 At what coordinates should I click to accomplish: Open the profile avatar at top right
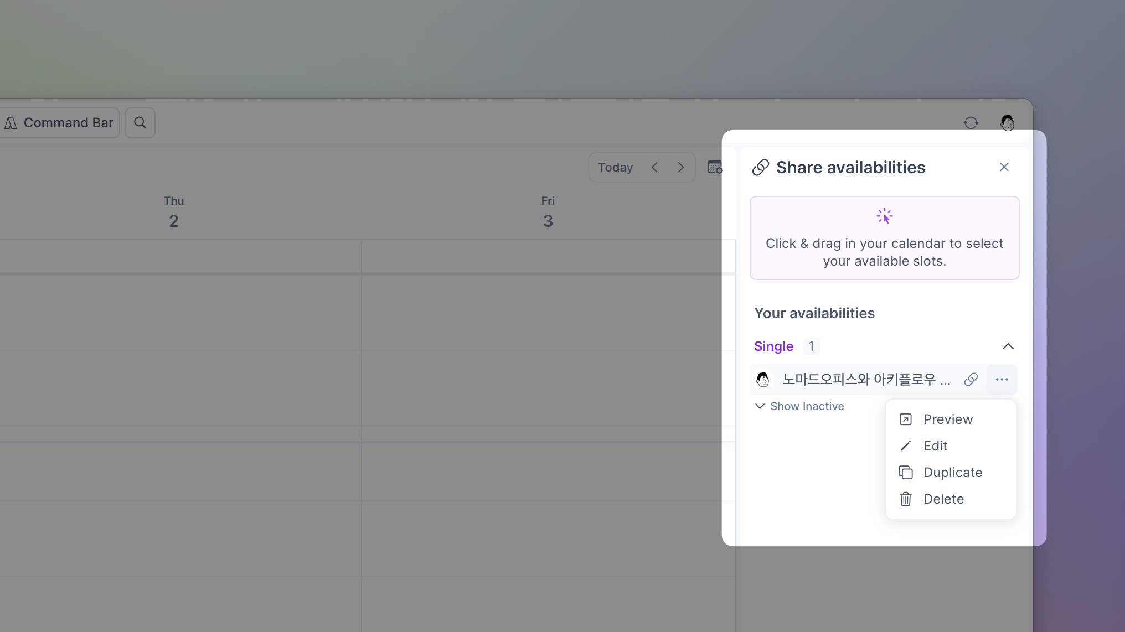coord(1008,123)
